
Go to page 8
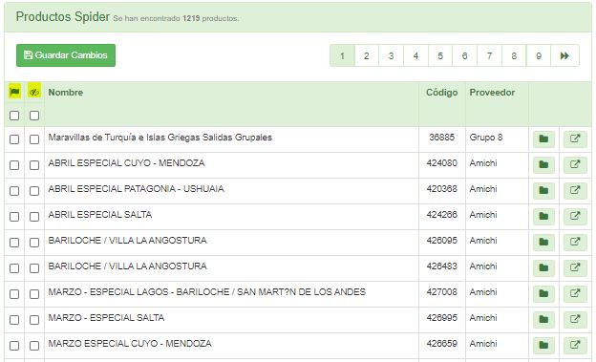point(514,56)
